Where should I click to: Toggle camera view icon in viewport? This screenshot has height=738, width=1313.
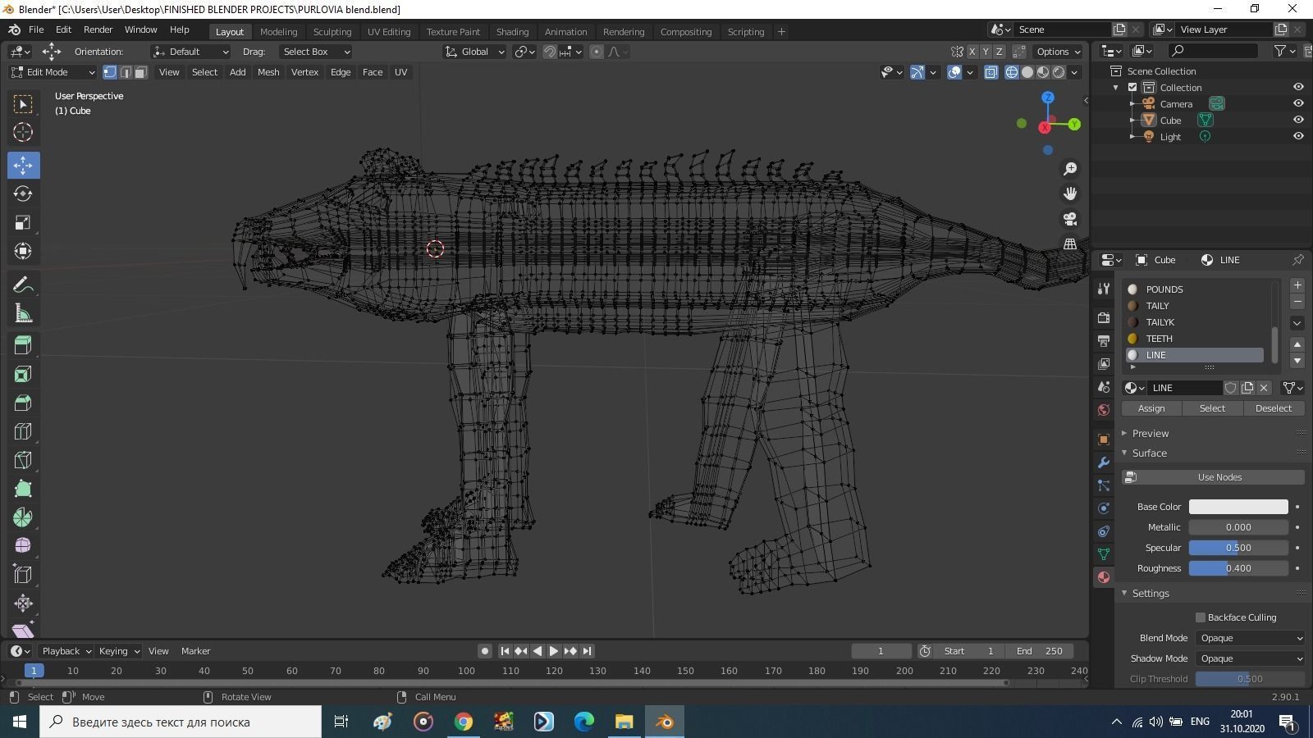click(x=1070, y=219)
